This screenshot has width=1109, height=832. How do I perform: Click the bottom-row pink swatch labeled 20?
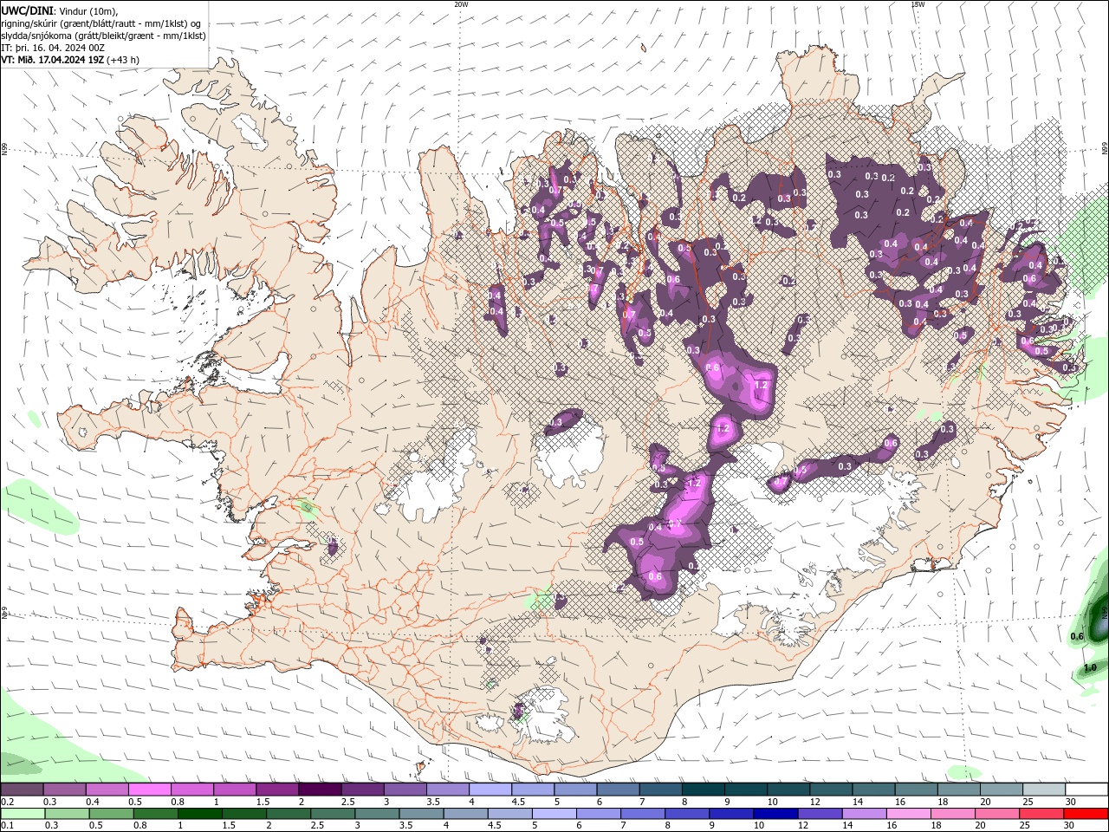[x=996, y=814]
